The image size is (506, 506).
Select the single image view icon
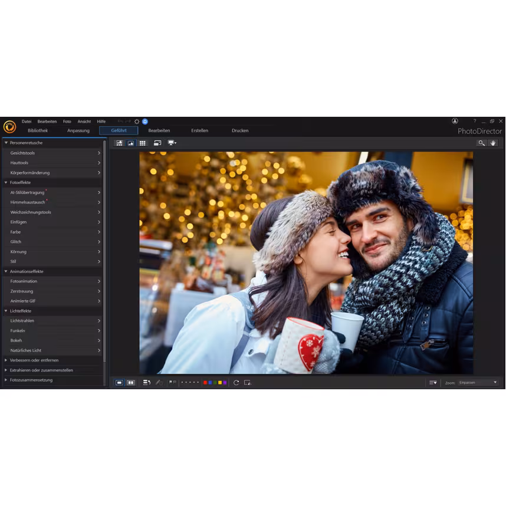(131, 143)
